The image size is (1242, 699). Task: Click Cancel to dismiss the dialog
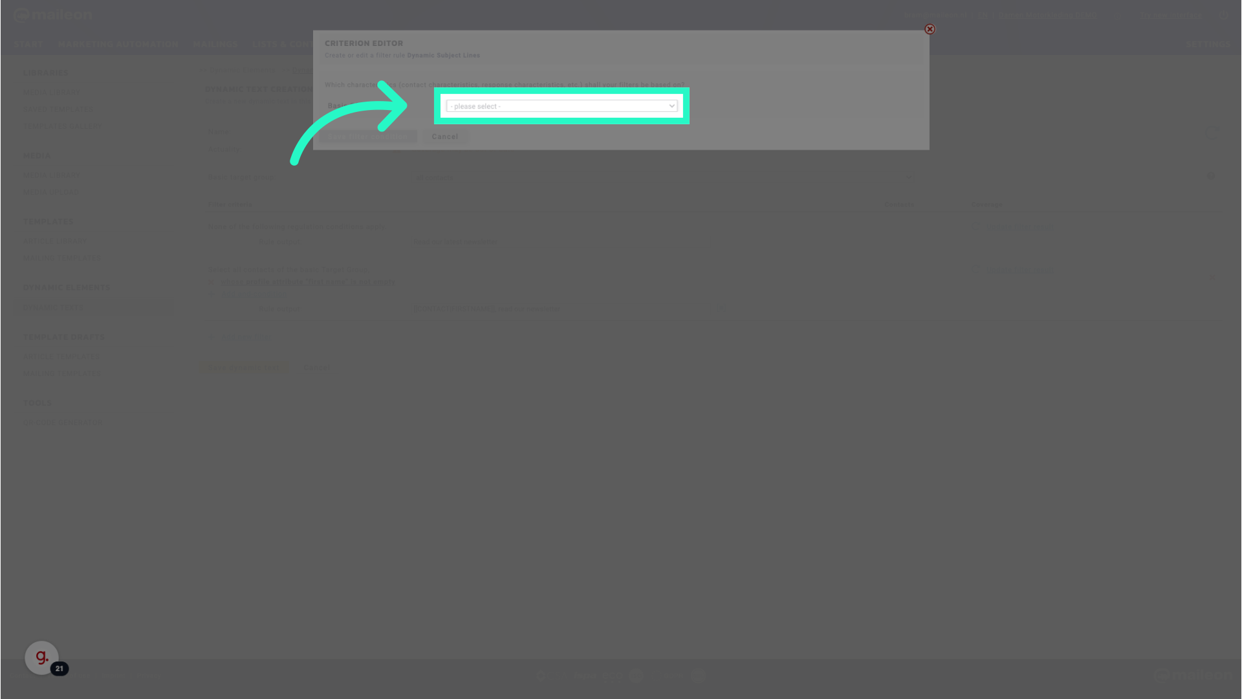444,137
